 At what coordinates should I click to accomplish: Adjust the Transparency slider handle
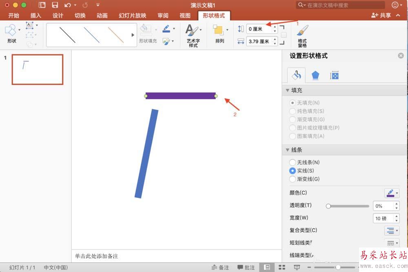(328, 206)
